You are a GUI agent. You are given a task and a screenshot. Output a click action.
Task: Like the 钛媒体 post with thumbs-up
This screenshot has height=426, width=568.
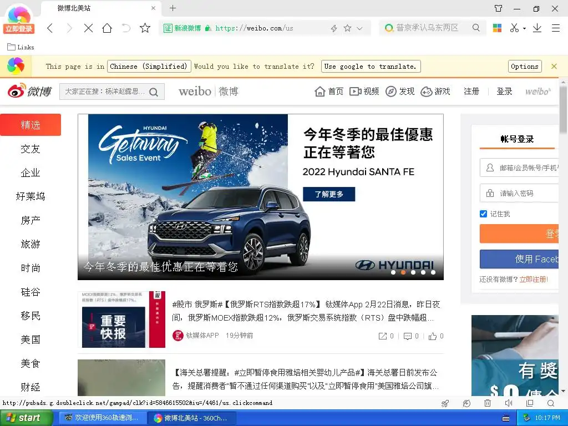(x=433, y=336)
